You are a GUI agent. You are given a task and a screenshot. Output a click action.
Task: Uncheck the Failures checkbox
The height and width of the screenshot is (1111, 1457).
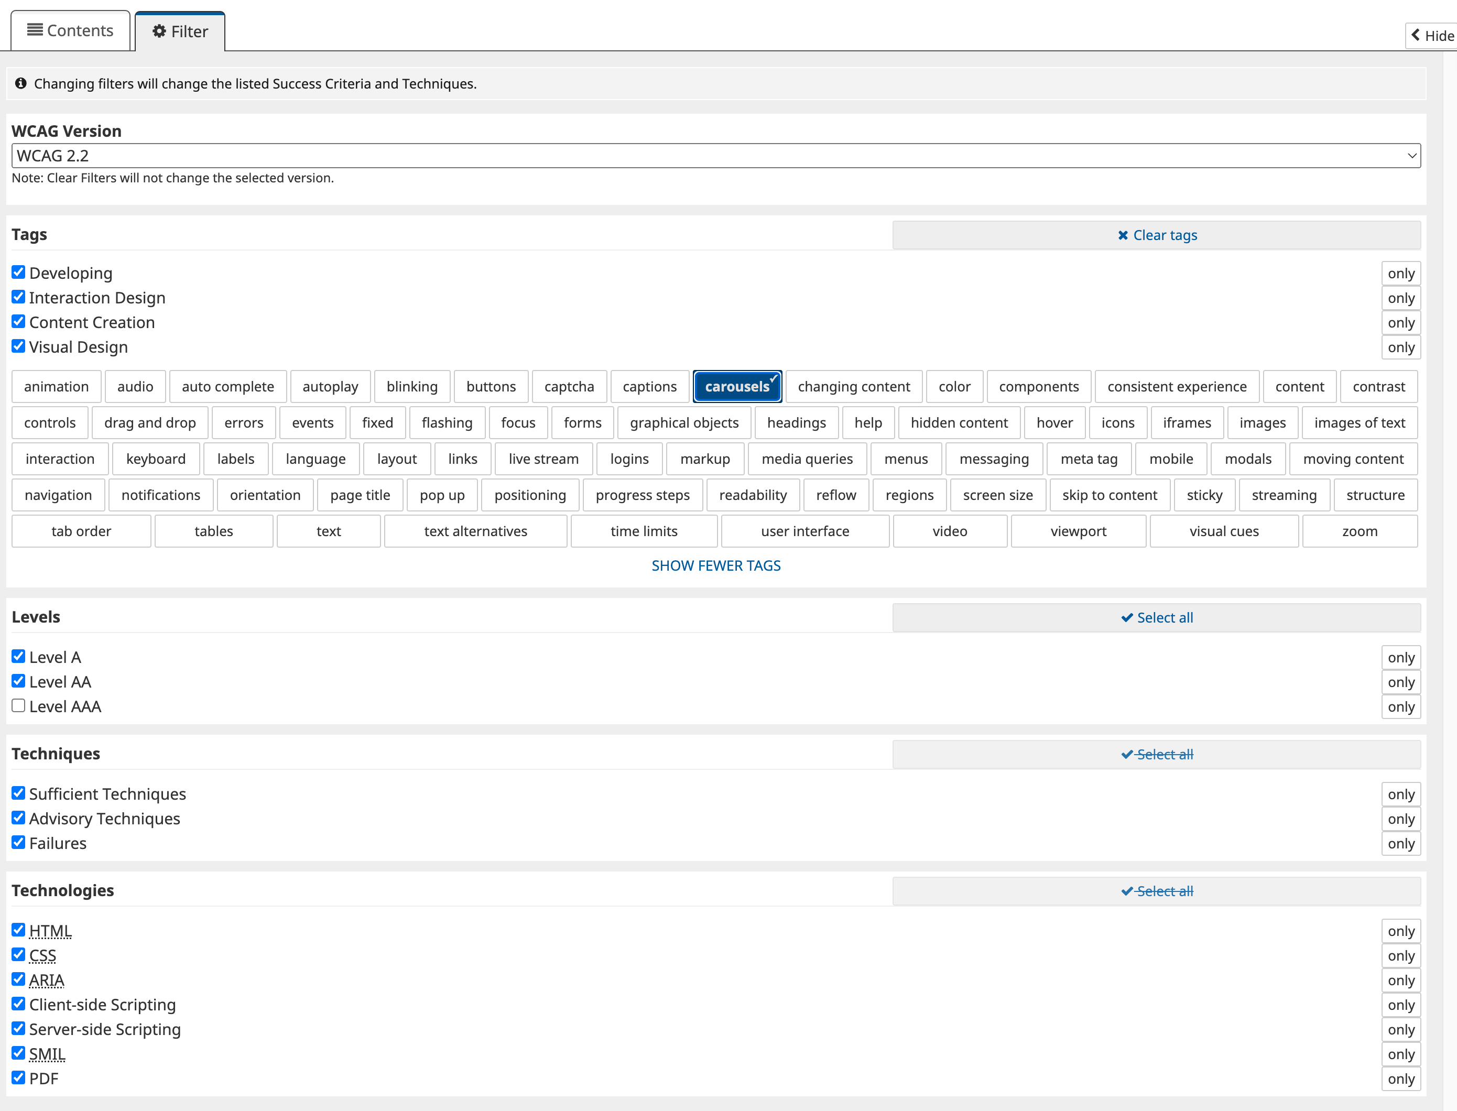(18, 842)
